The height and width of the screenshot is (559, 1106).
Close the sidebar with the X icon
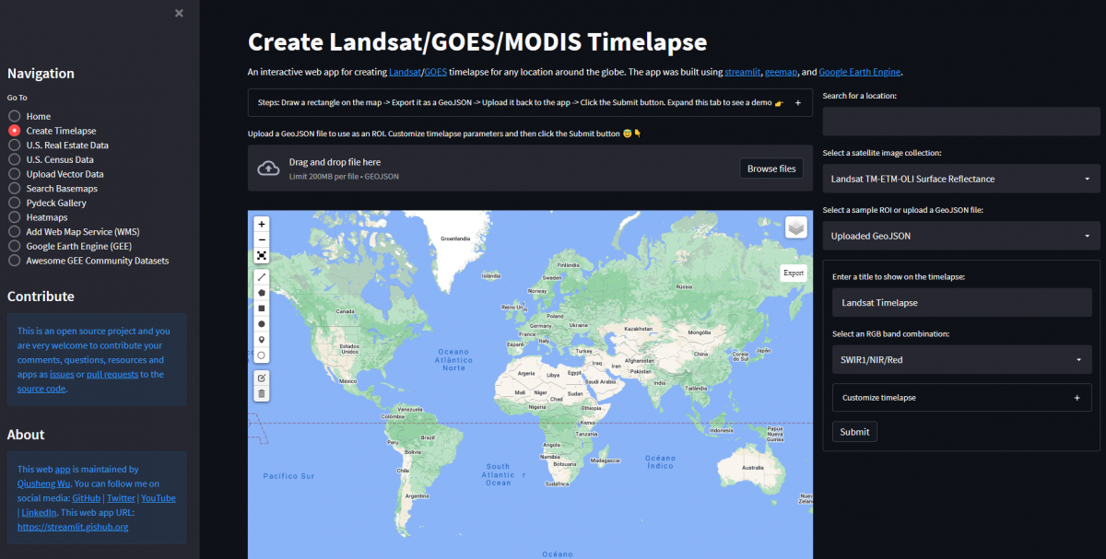(179, 13)
